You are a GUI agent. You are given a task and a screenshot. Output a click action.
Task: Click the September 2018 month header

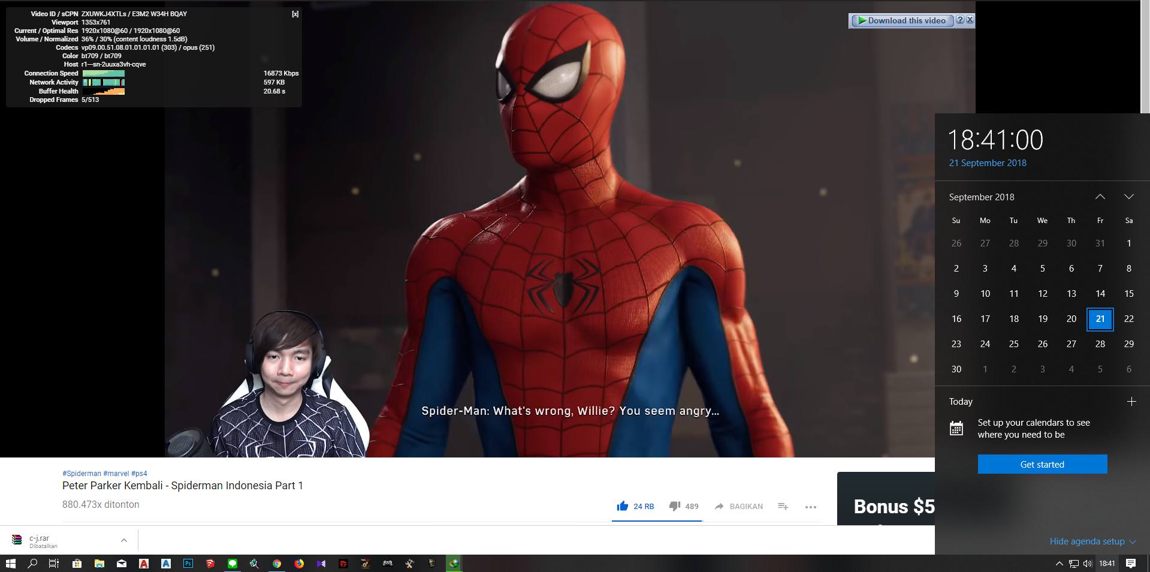(x=982, y=197)
